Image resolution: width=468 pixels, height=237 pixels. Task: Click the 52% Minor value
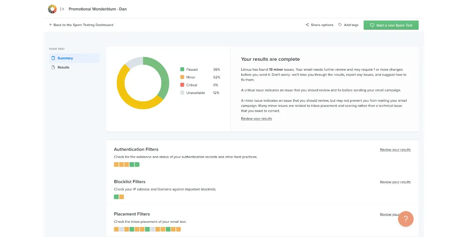pos(216,77)
